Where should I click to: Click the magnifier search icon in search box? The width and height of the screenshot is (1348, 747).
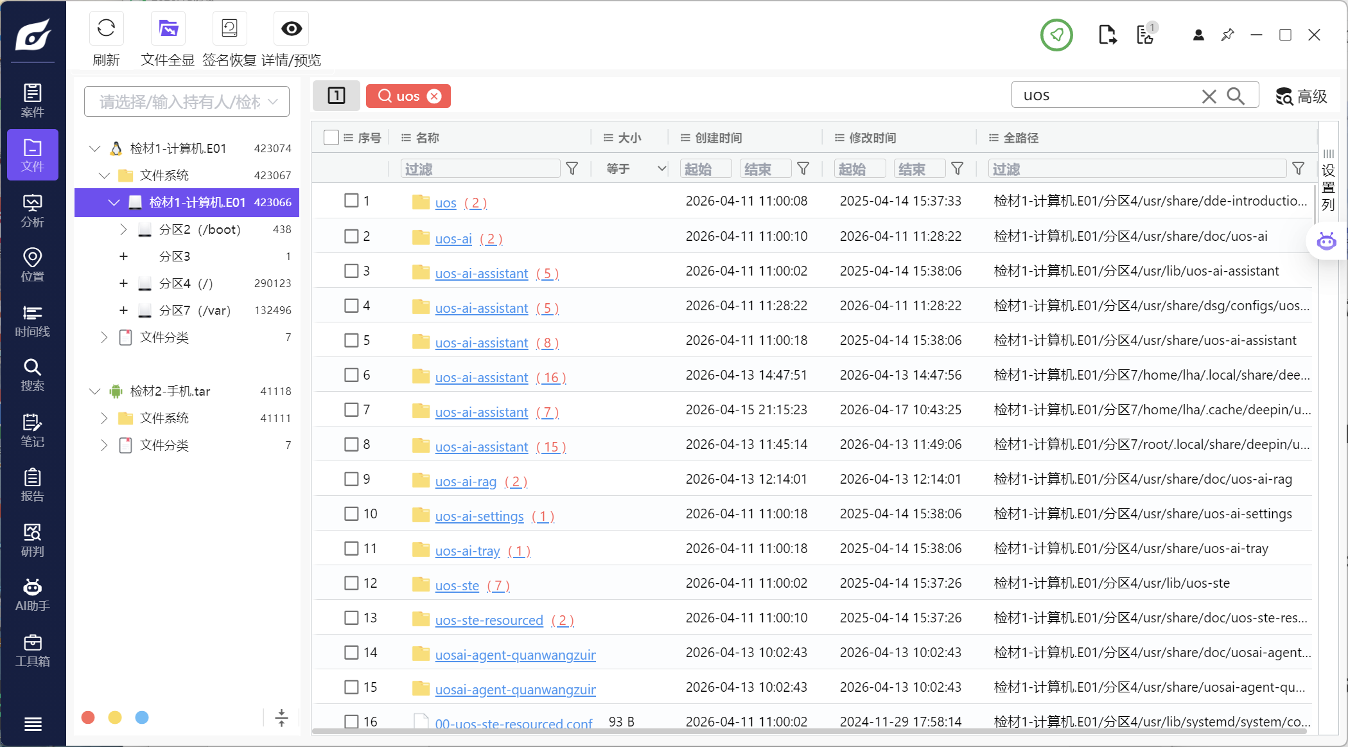click(1236, 96)
